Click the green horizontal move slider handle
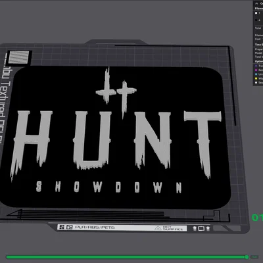Image resolution: width=263 pixels, height=263 pixels. tap(247, 257)
